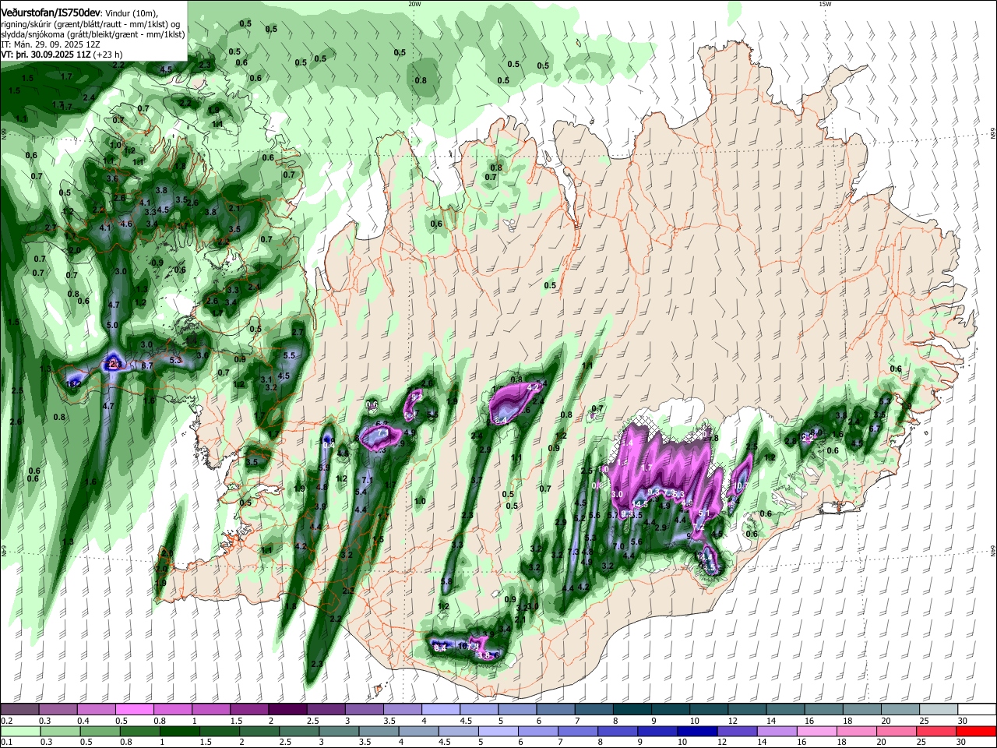Click the 8.4 precipitation value on map
The height and width of the screenshot is (748, 997).
click(439, 647)
